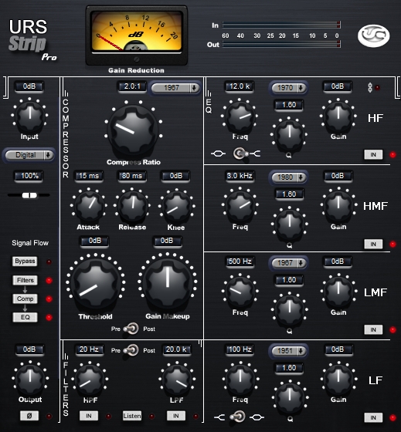
Task: Click the LF bell shape icon
Action: click(x=257, y=417)
